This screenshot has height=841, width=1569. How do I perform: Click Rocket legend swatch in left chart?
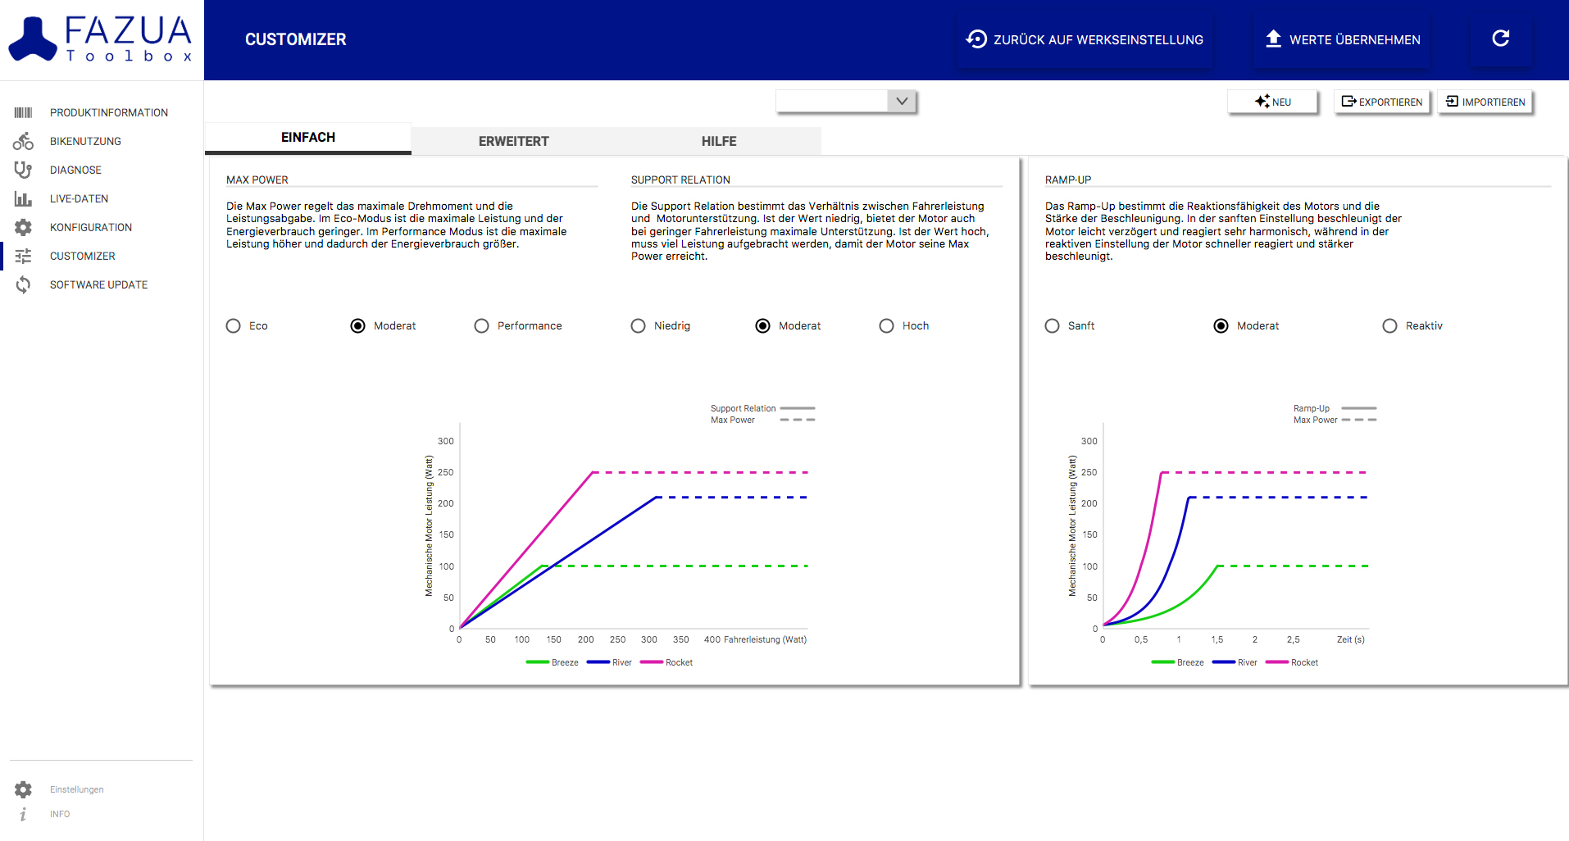pos(651,662)
